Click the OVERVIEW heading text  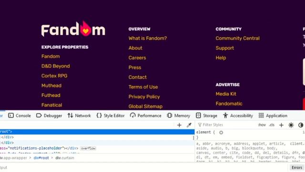click(139, 29)
